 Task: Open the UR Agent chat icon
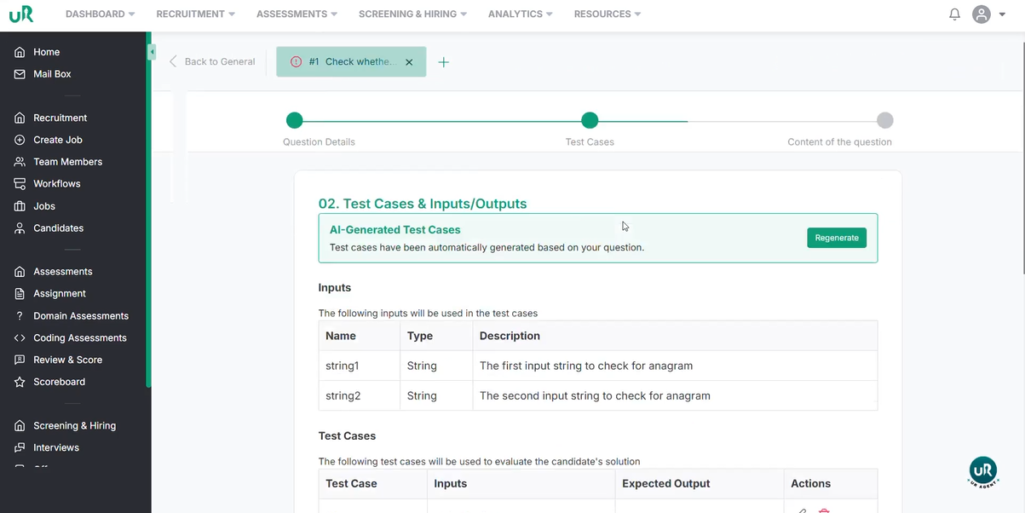[983, 471]
